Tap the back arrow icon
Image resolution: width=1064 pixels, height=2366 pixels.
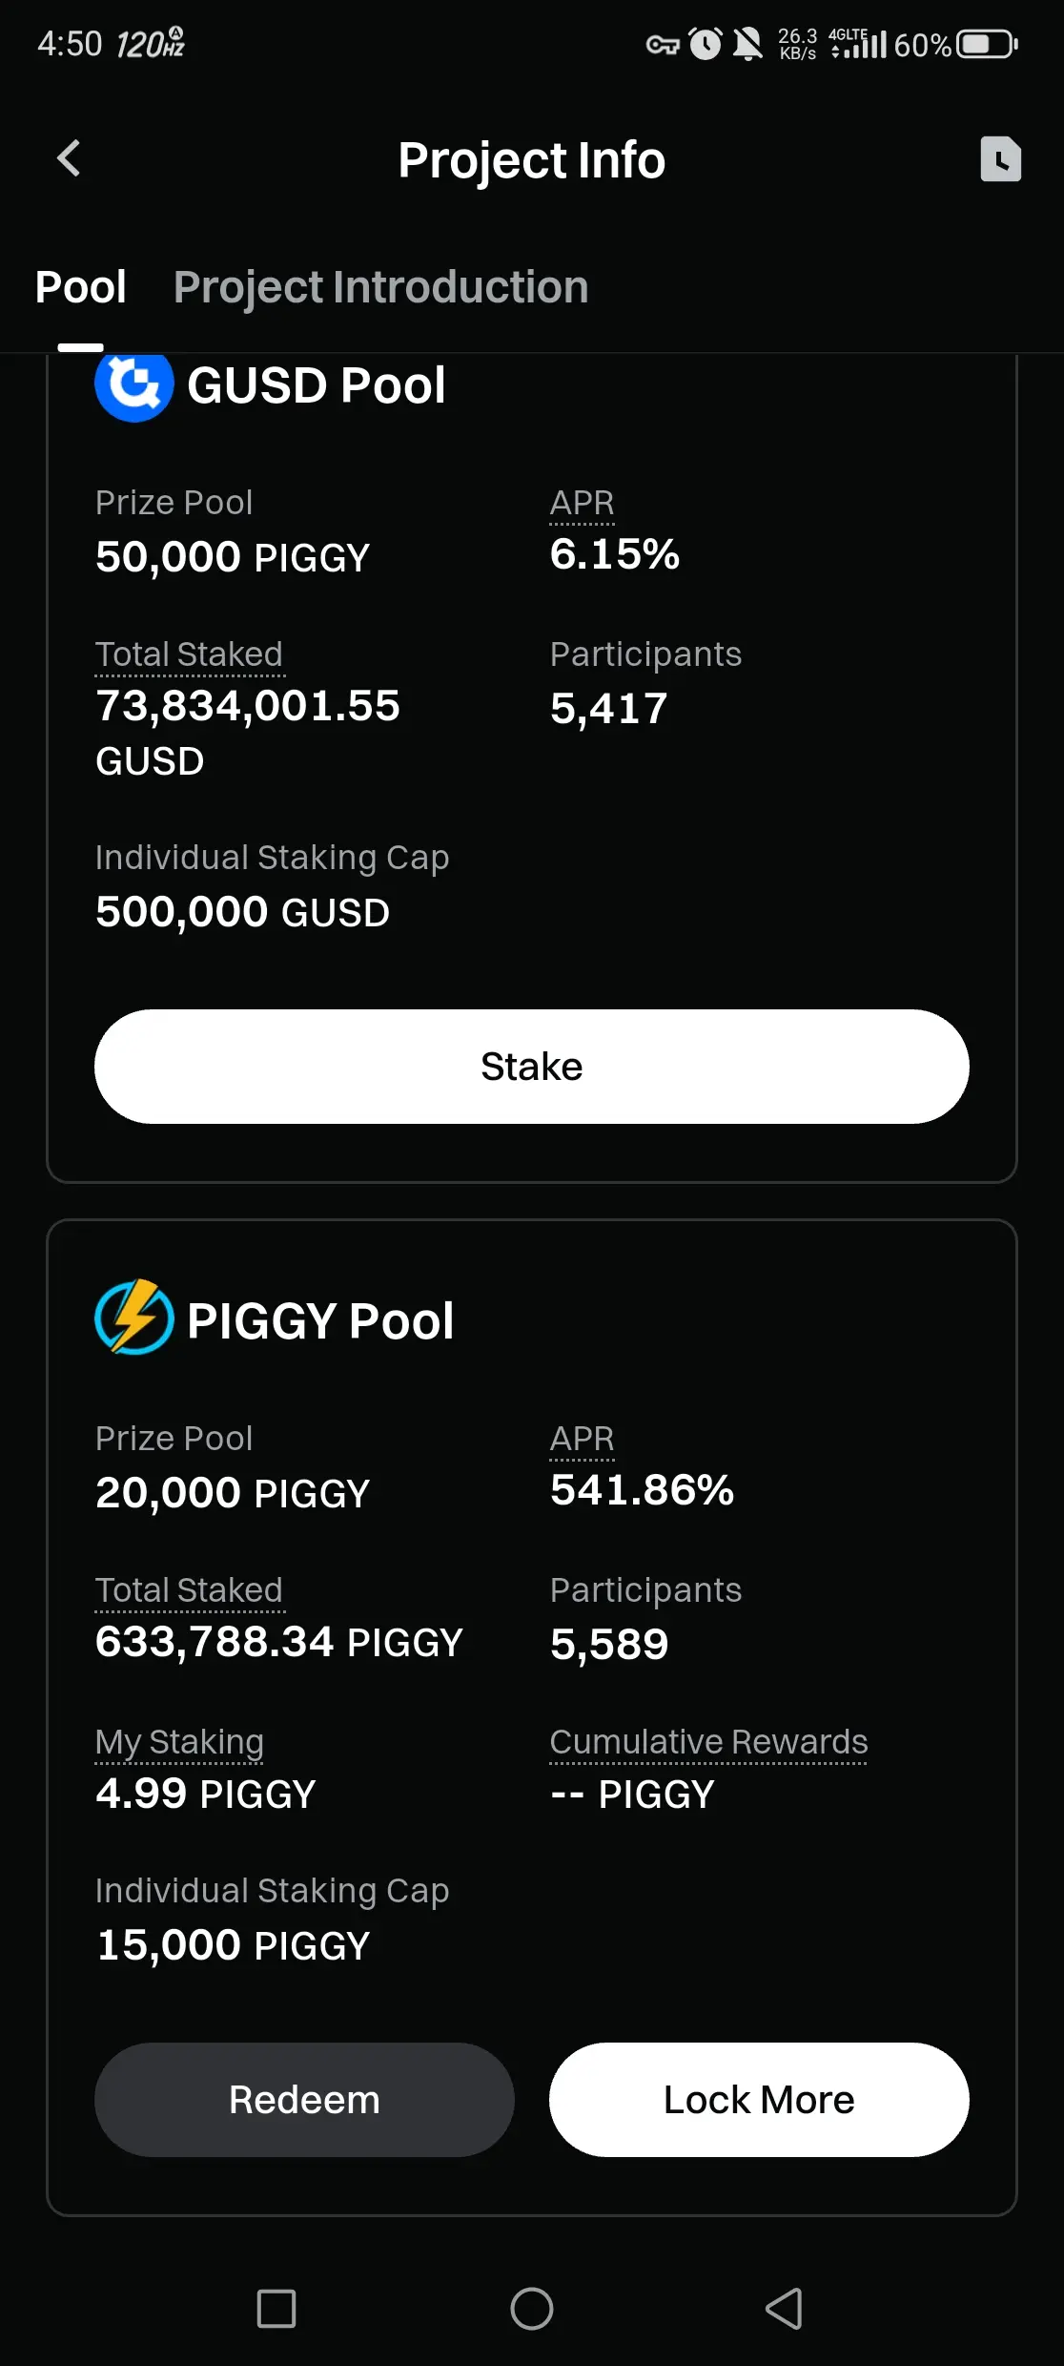69,158
